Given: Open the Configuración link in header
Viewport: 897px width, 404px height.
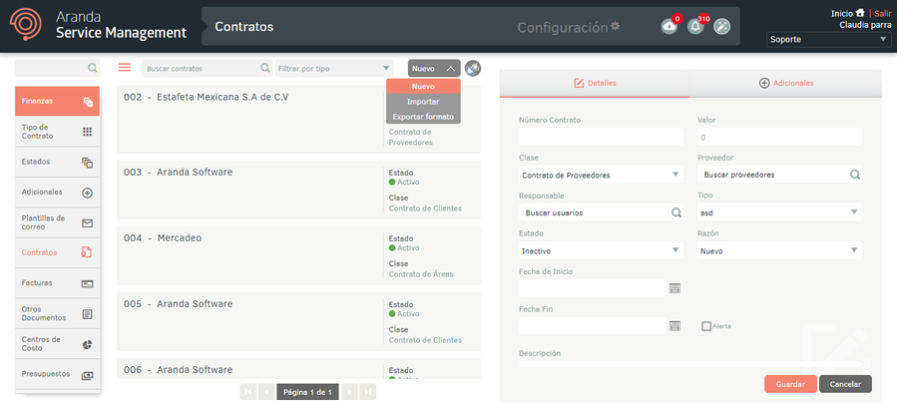Looking at the screenshot, I should (563, 27).
